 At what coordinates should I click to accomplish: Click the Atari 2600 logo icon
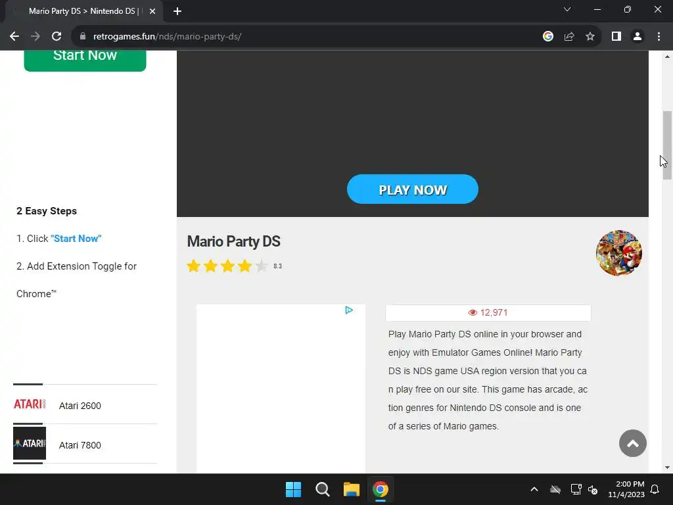click(29, 404)
